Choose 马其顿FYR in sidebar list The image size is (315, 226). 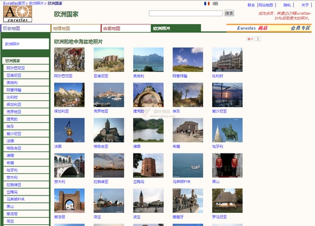pos(26,199)
